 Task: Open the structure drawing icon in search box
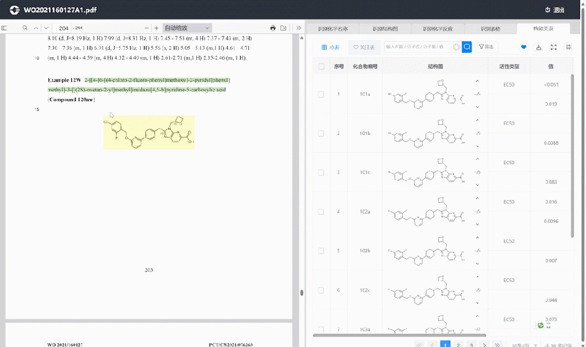(456, 47)
